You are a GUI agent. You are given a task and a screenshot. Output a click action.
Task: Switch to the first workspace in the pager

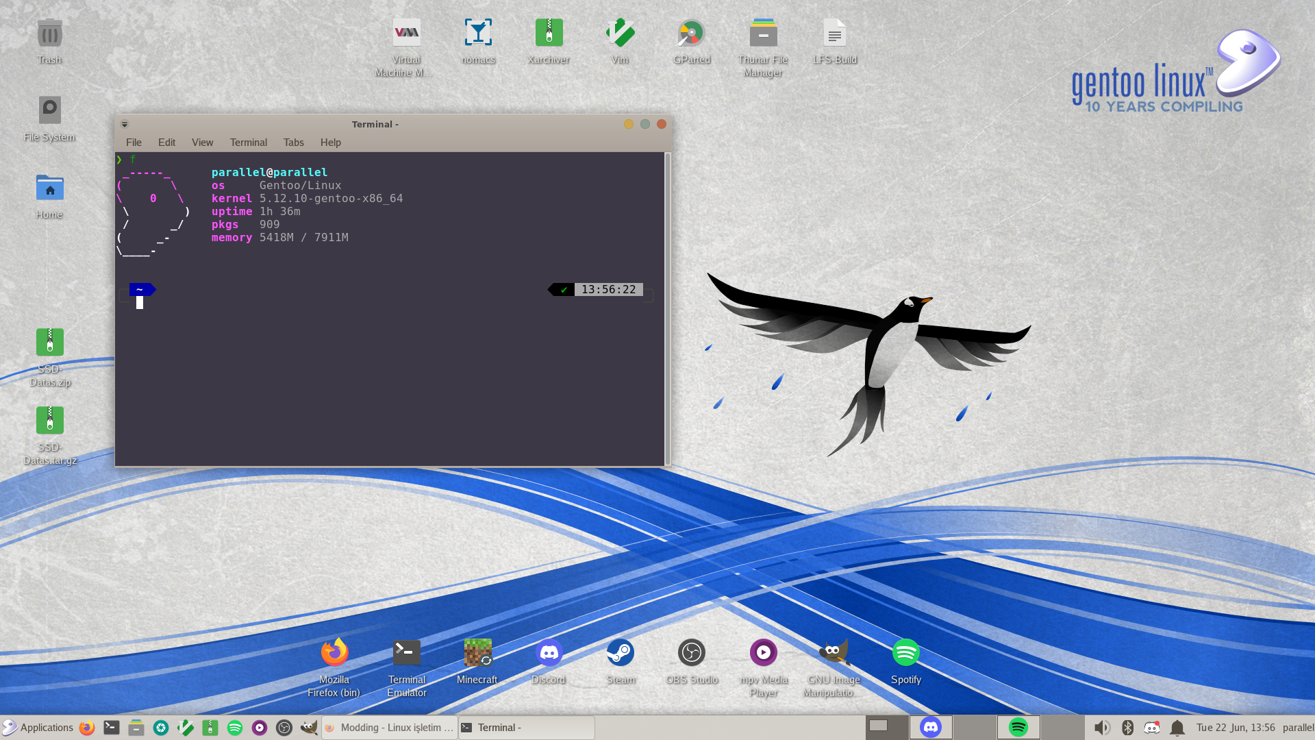click(x=886, y=728)
